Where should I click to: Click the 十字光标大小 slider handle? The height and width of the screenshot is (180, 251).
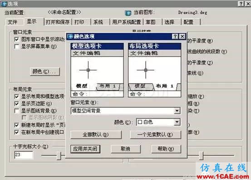click(x=59, y=155)
